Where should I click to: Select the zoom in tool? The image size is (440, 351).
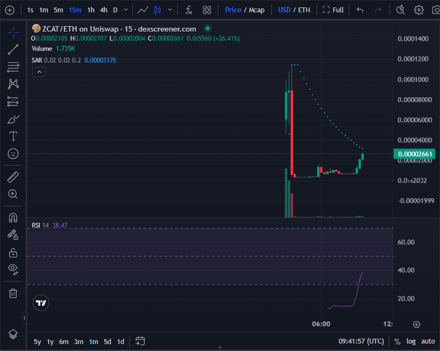point(13,194)
